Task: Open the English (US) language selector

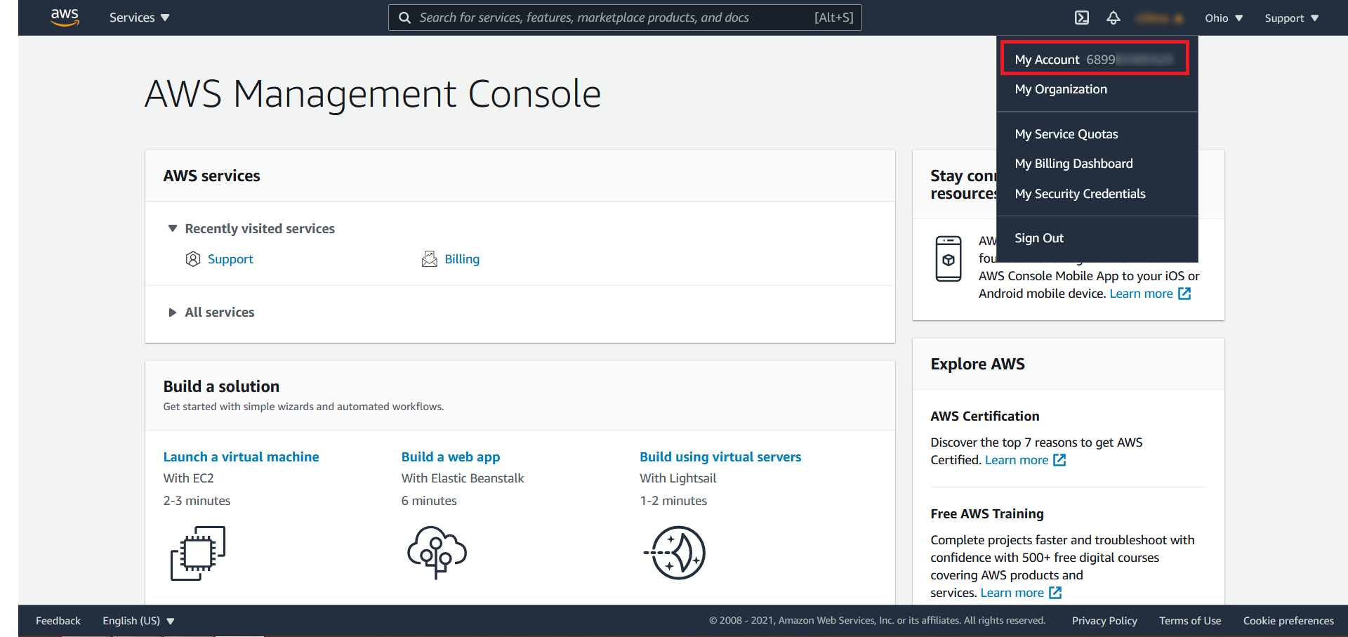Action: [138, 621]
